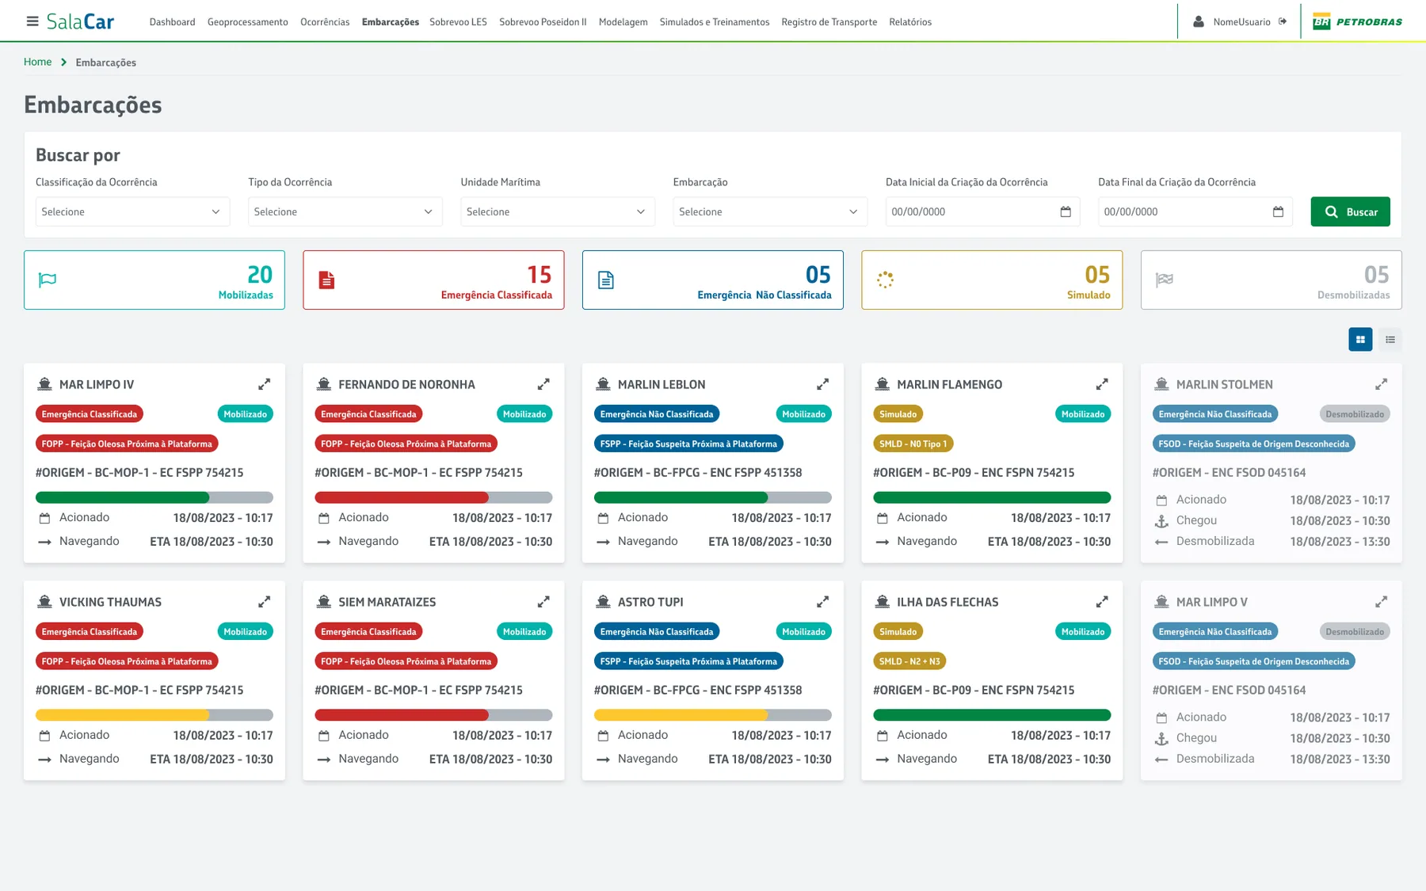Click the flag icon in Desmobilizadas card
Screen dimensions: 1426x891
tap(1165, 280)
